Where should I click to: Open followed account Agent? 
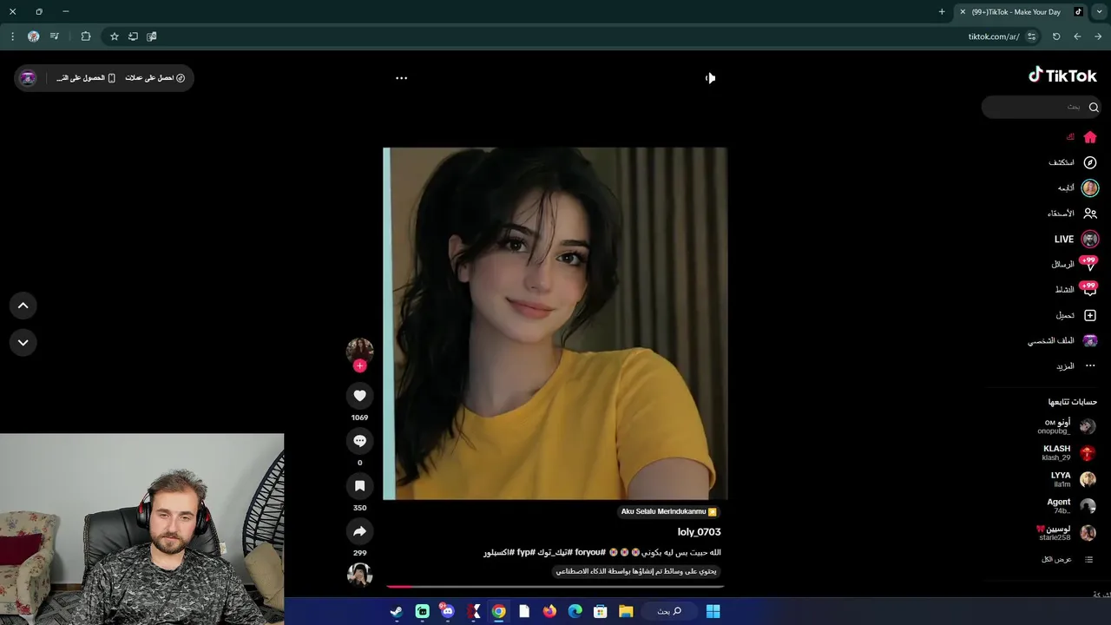click(x=1071, y=506)
